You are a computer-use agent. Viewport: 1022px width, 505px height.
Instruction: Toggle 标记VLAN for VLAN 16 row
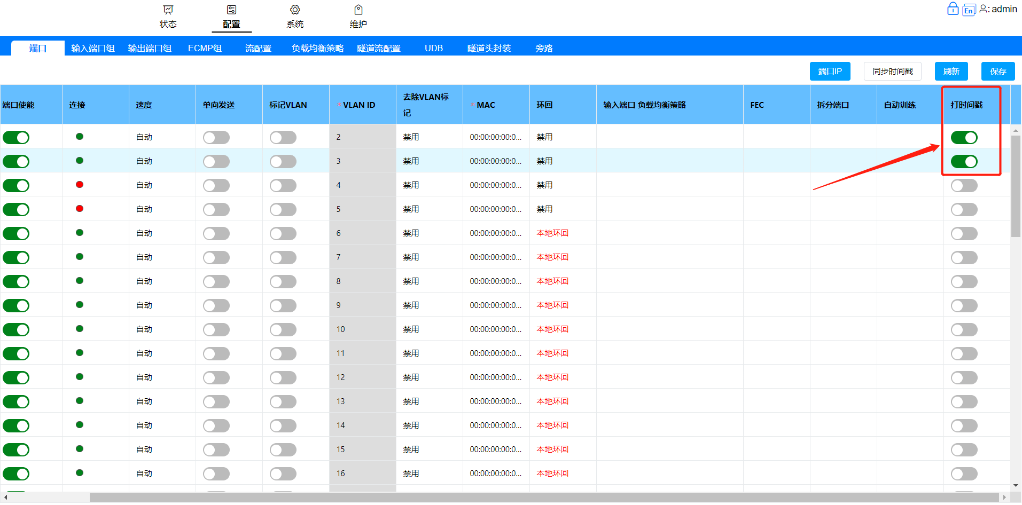point(283,474)
